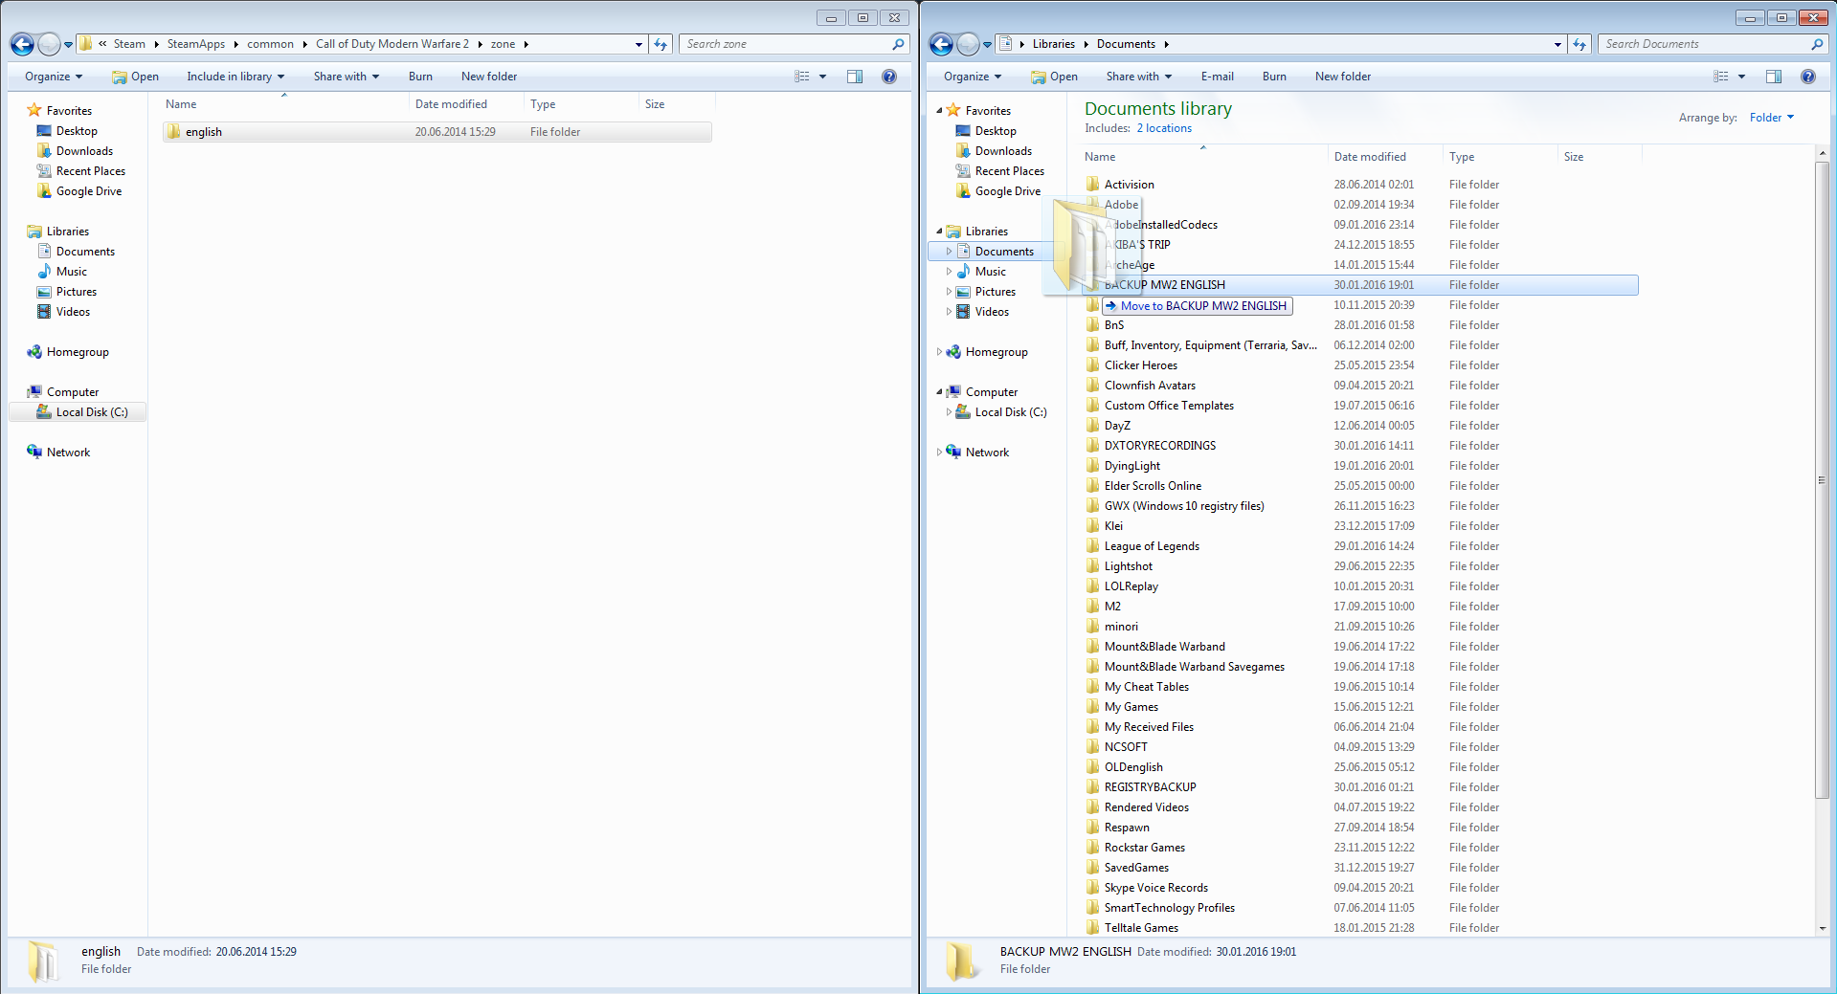Open the 2 locations link
1837x994 pixels.
pyautogui.click(x=1164, y=128)
